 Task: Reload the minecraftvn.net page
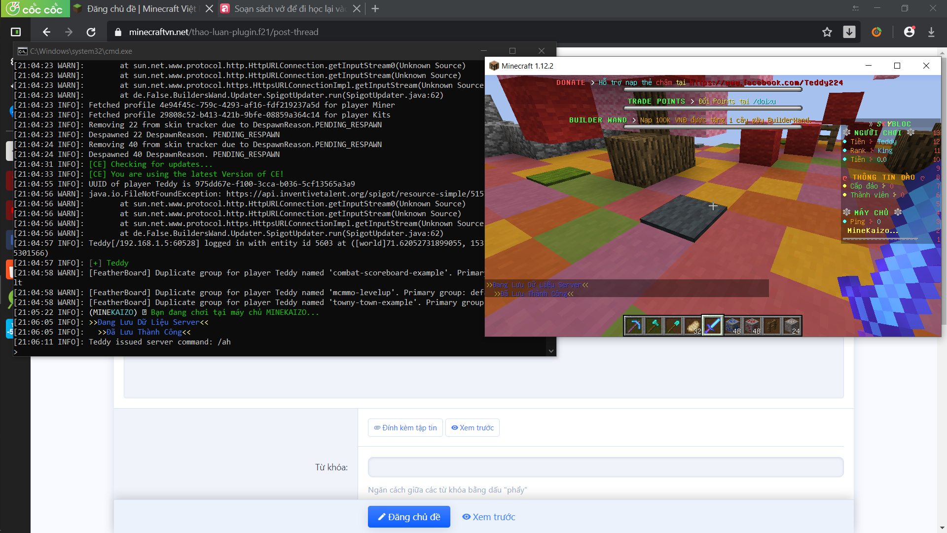91,32
